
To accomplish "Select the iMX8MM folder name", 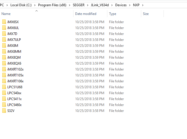I will [x=14, y=52].
